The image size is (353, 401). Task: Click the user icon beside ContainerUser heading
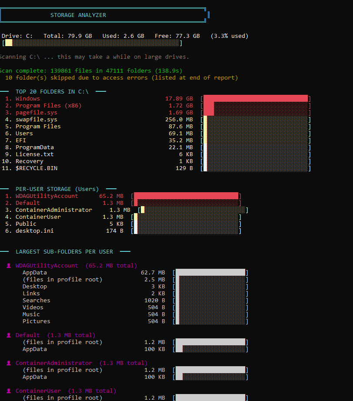coord(9,391)
